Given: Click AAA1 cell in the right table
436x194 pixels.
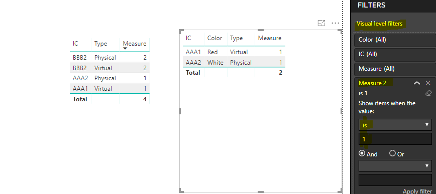Looking at the screenshot, I should [193, 52].
